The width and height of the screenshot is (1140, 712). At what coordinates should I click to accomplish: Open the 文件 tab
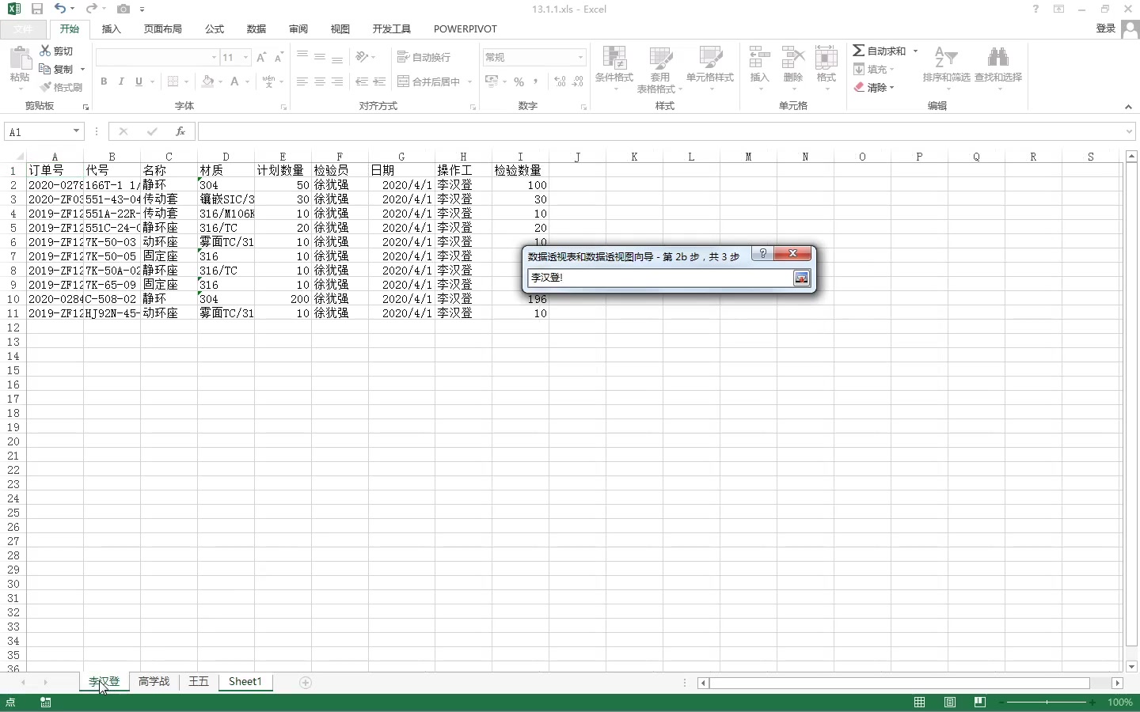click(x=24, y=28)
